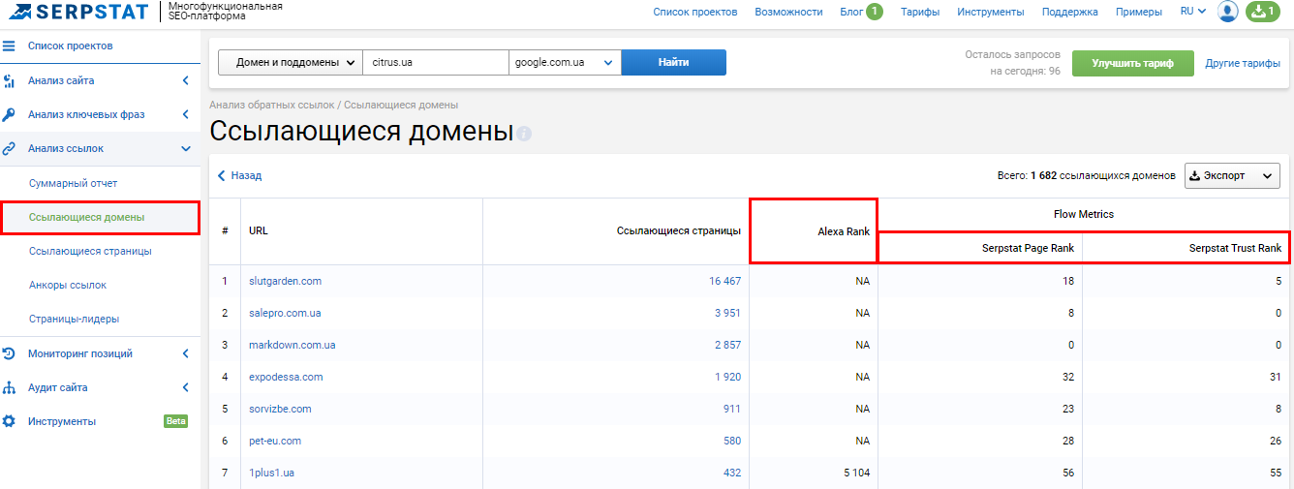Click the Serpstat logo

coord(79,12)
